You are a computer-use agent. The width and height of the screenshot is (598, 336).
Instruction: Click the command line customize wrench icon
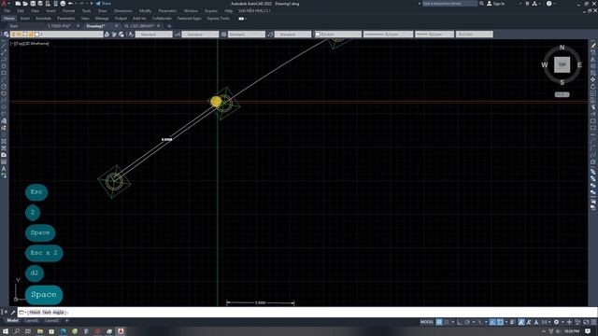pyautogui.click(x=12, y=313)
